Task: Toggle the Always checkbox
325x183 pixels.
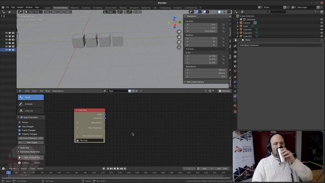Action: click(19, 123)
